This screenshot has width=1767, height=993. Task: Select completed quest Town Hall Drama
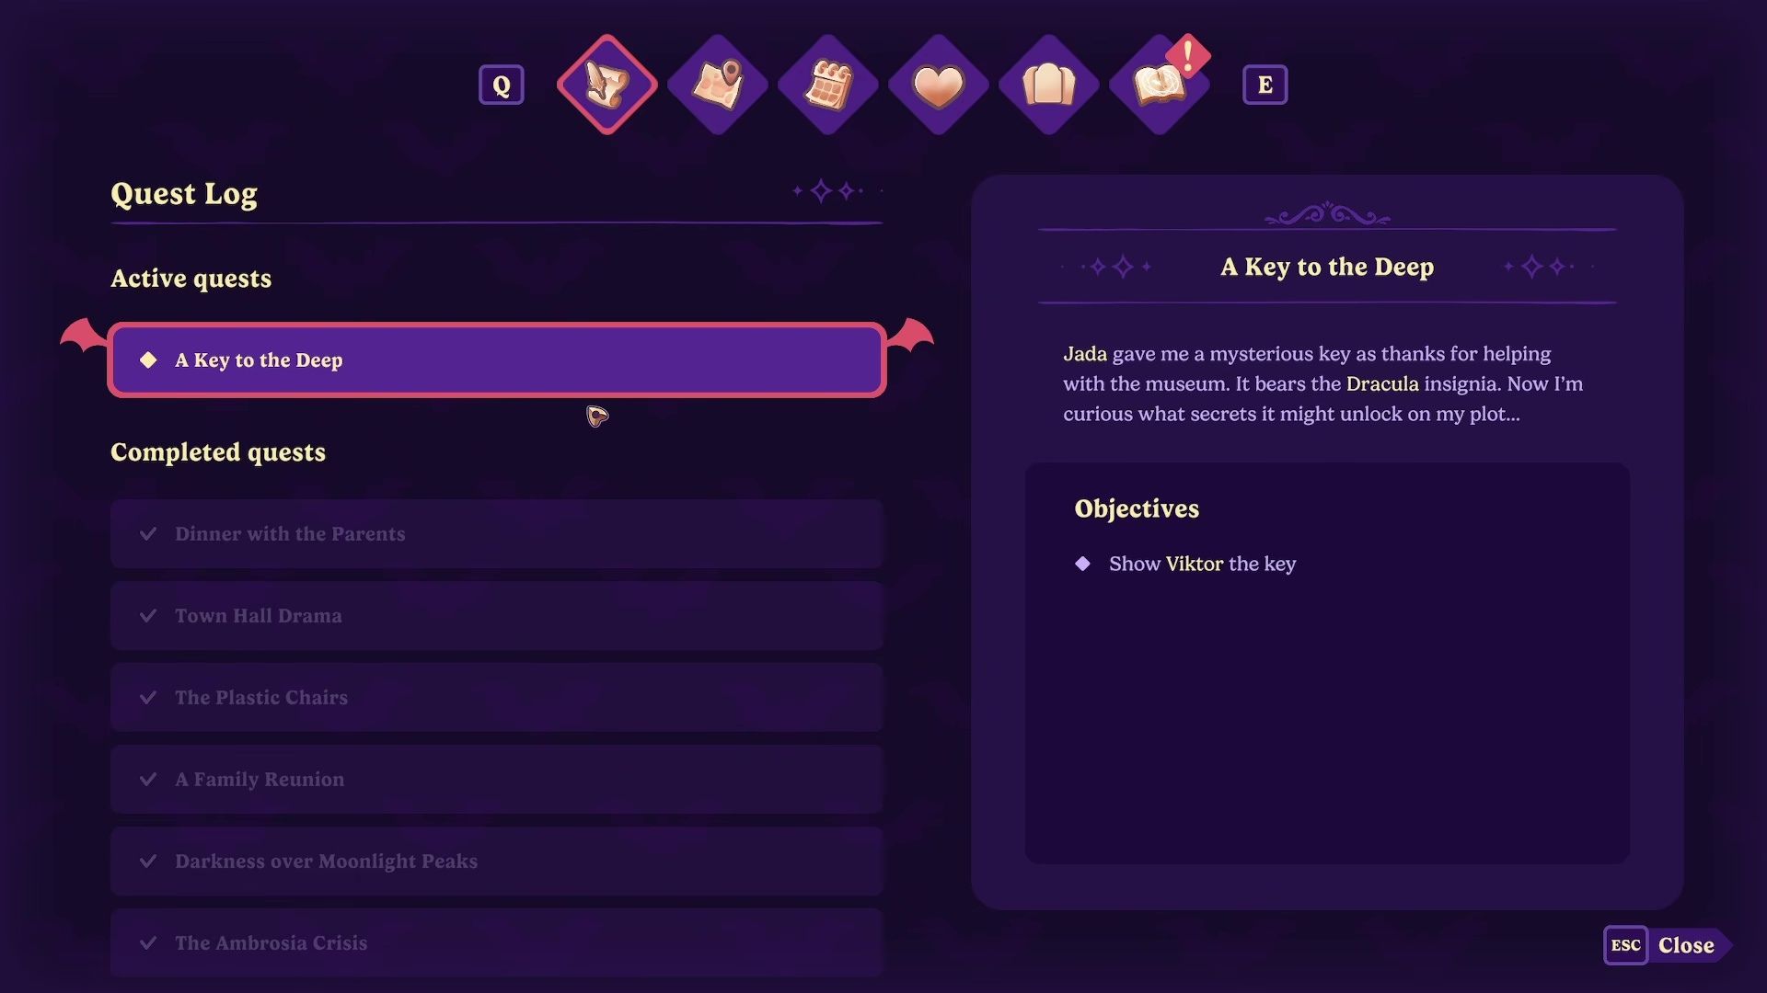(497, 615)
